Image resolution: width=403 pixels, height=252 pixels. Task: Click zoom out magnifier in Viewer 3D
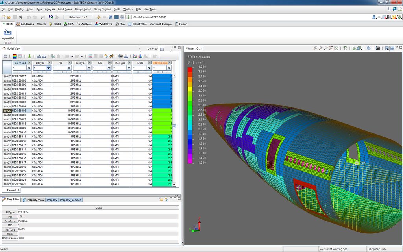[315, 48]
